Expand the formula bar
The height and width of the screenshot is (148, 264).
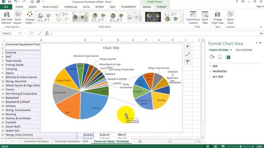pos(261,33)
